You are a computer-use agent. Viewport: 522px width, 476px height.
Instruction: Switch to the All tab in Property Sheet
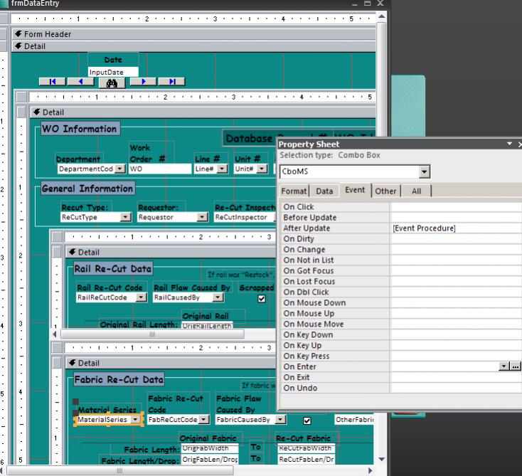(x=416, y=191)
